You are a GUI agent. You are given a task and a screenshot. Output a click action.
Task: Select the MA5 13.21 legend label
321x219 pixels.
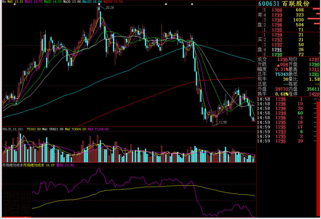click(x=15, y=2)
